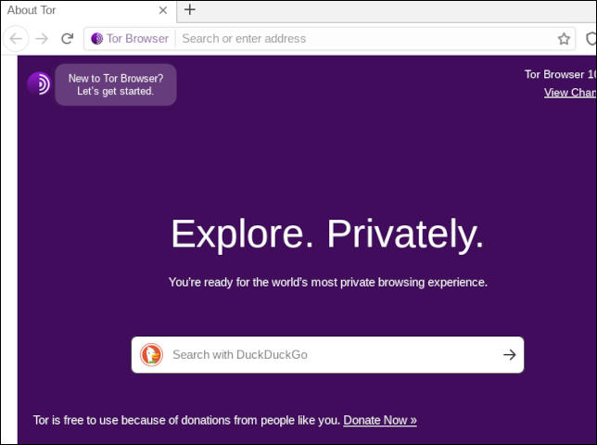Click the New to Tor Browser bubble
Image resolution: width=597 pixels, height=445 pixels.
click(x=116, y=85)
